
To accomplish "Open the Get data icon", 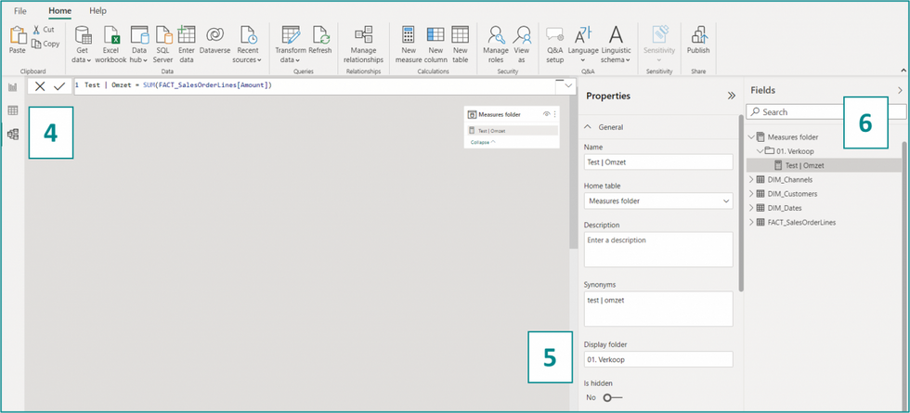I will pyautogui.click(x=84, y=36).
